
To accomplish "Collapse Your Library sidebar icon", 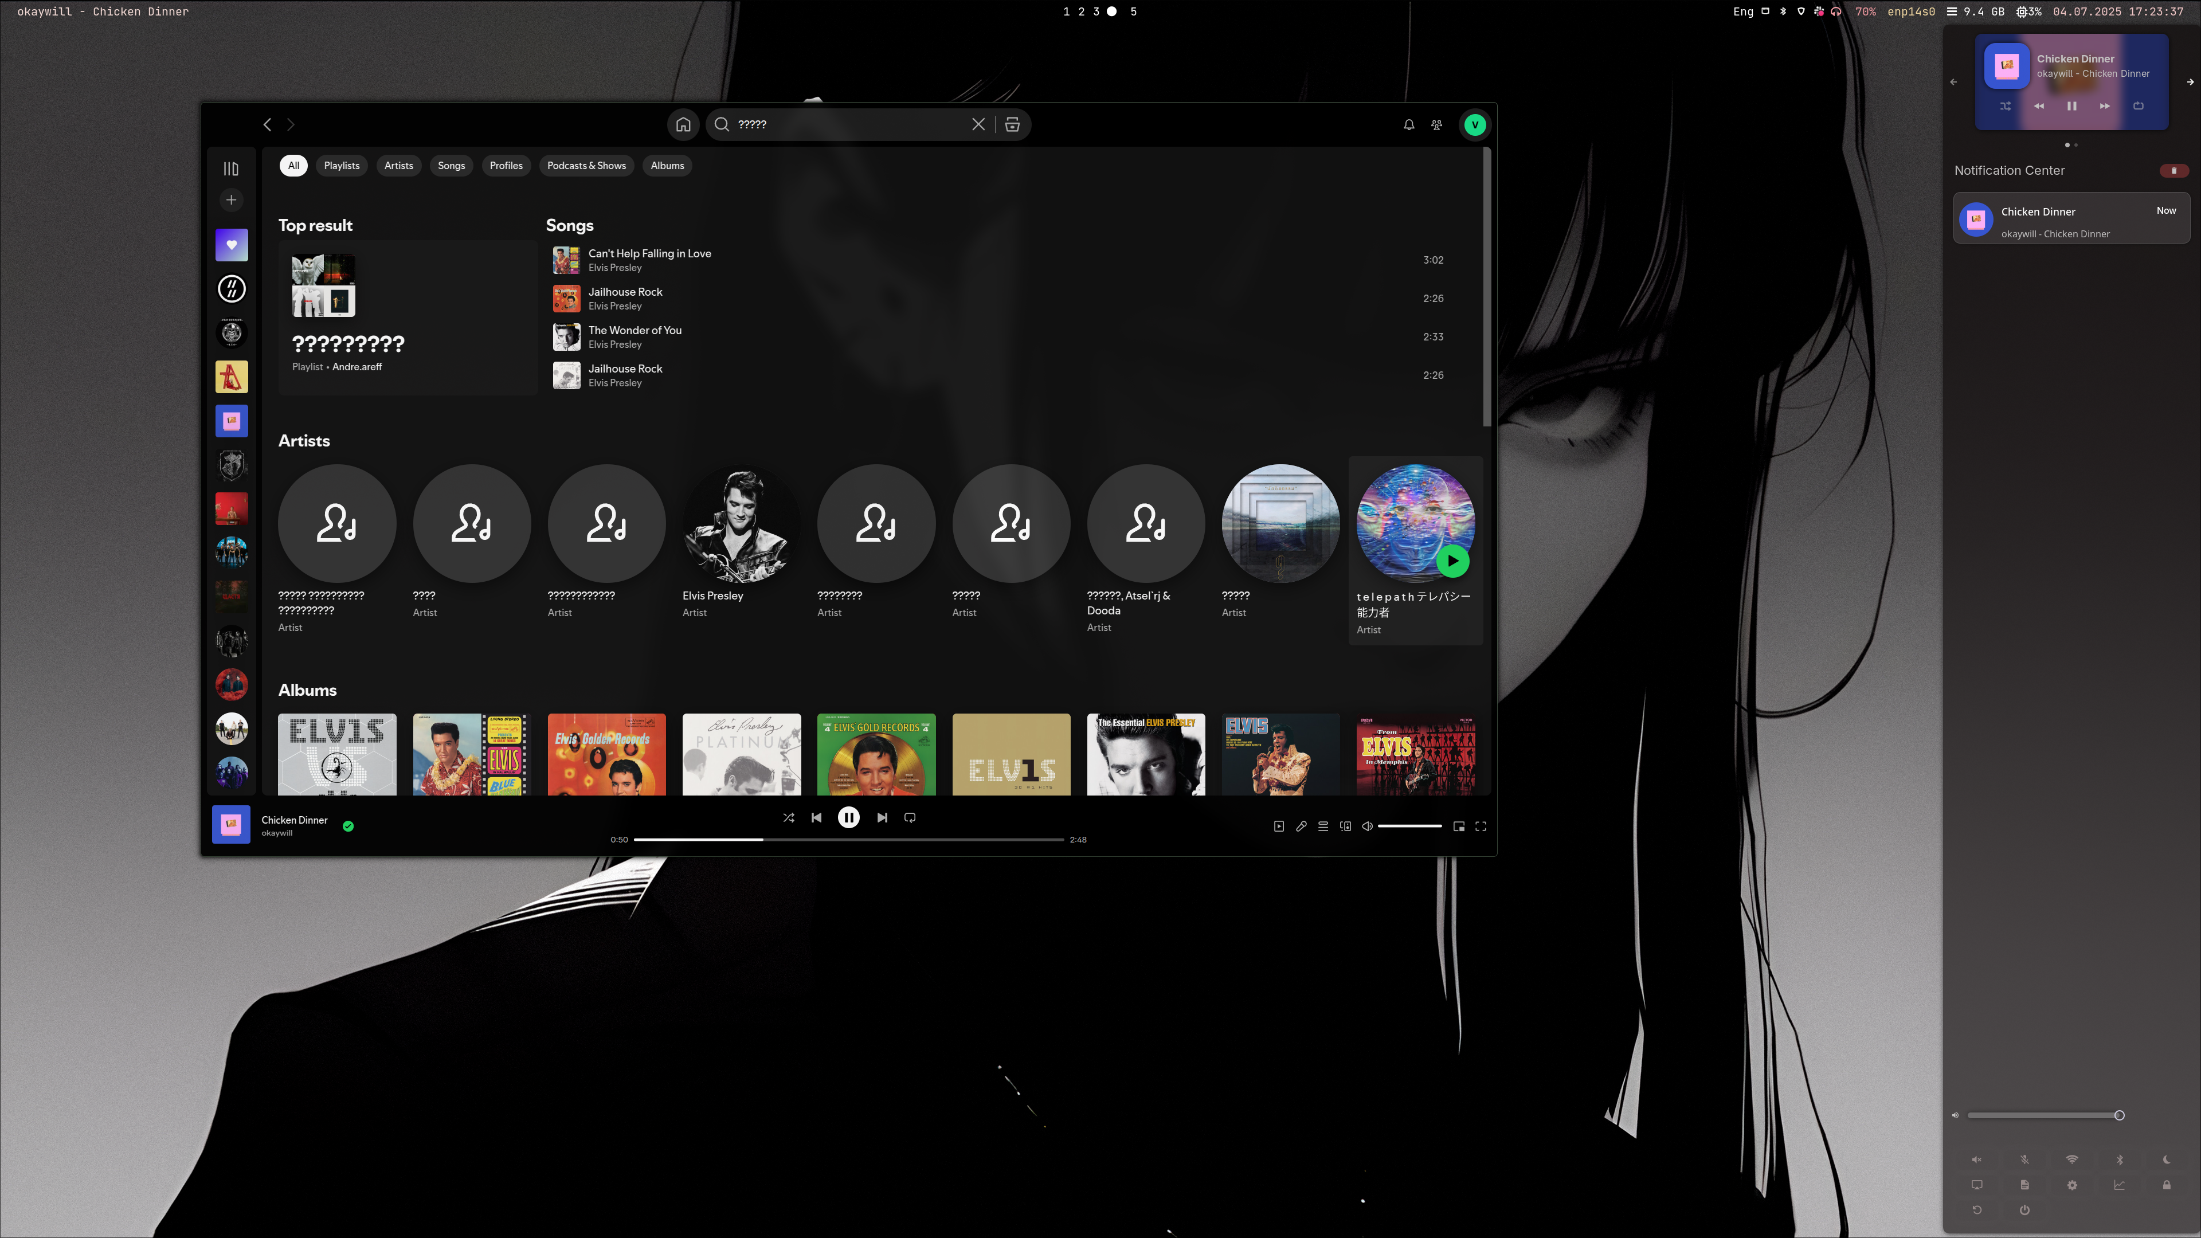I will coord(230,169).
